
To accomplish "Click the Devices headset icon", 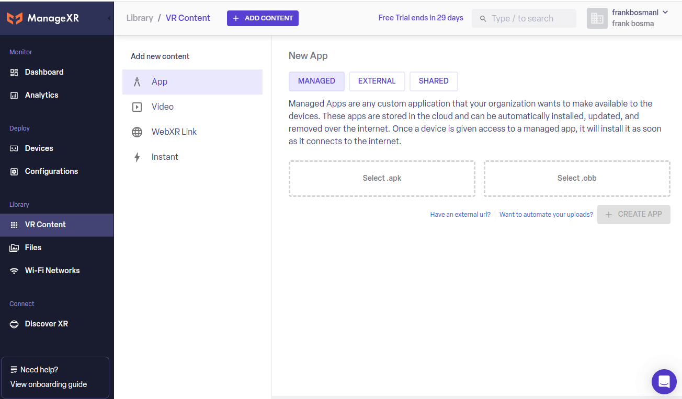I will tap(14, 149).
